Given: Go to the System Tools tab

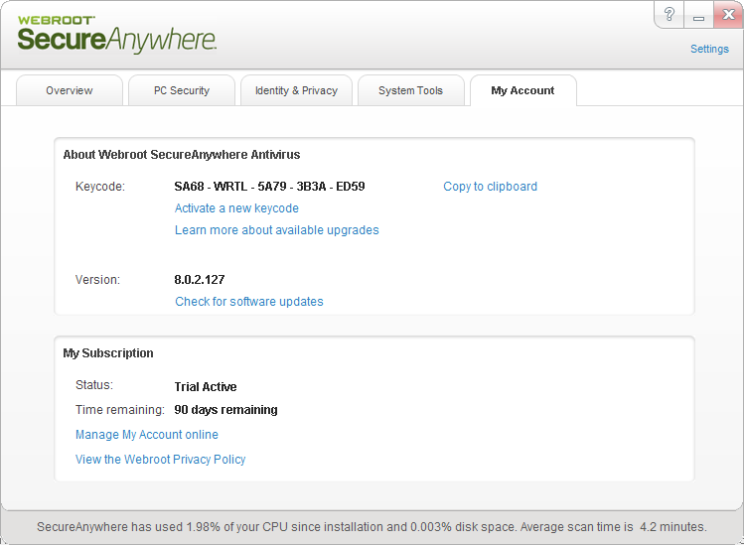Looking at the screenshot, I should 411,90.
